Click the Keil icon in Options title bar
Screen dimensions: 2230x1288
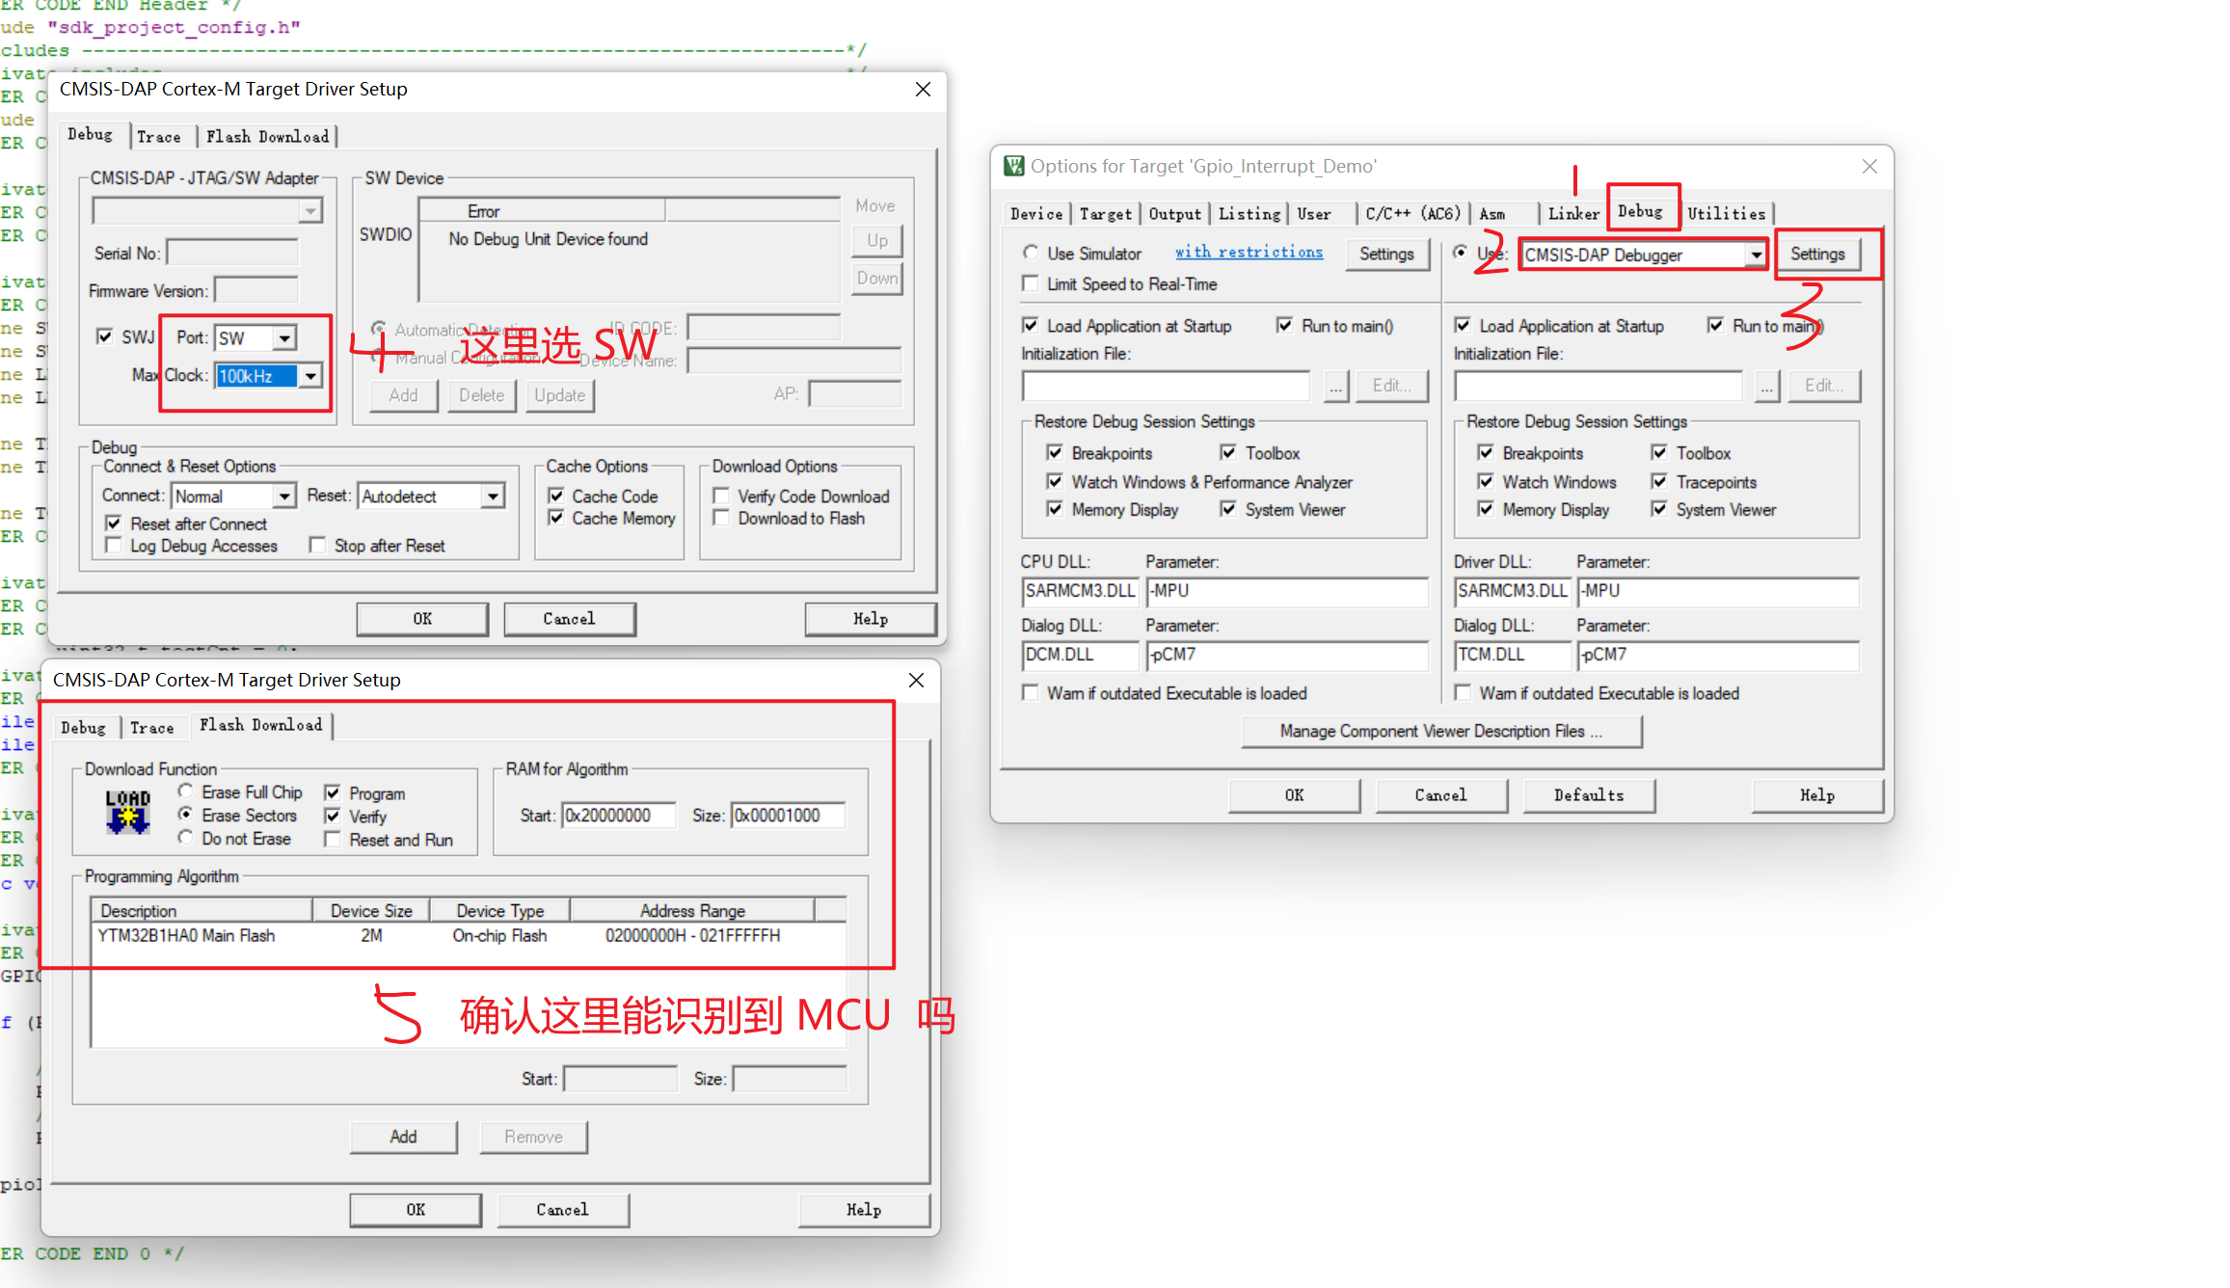click(x=1014, y=166)
